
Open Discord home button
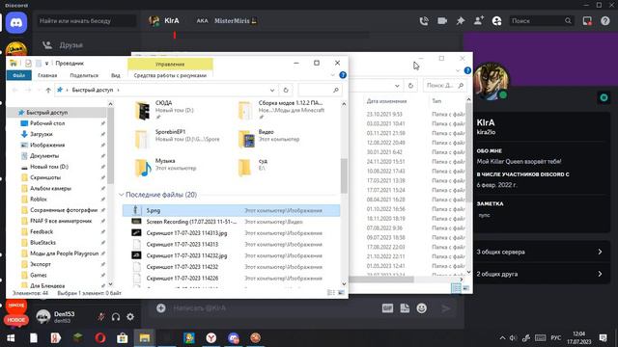tap(16, 22)
